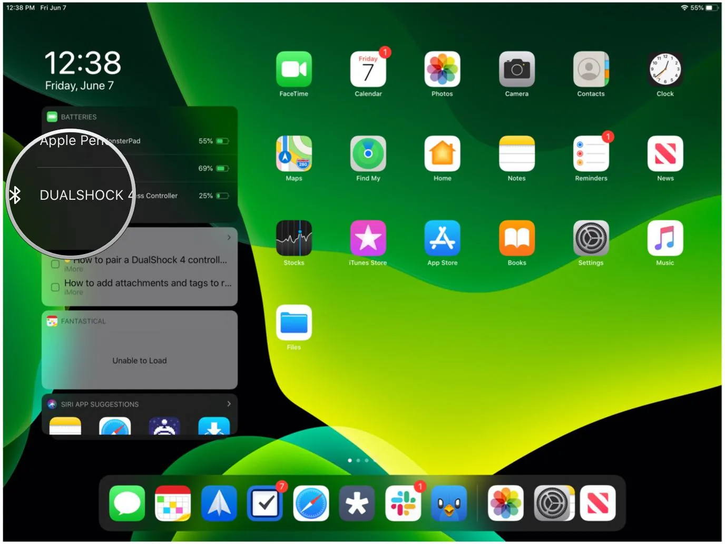This screenshot has height=544, width=725.
Task: Open recent News app in dock
Action: pyautogui.click(x=597, y=503)
